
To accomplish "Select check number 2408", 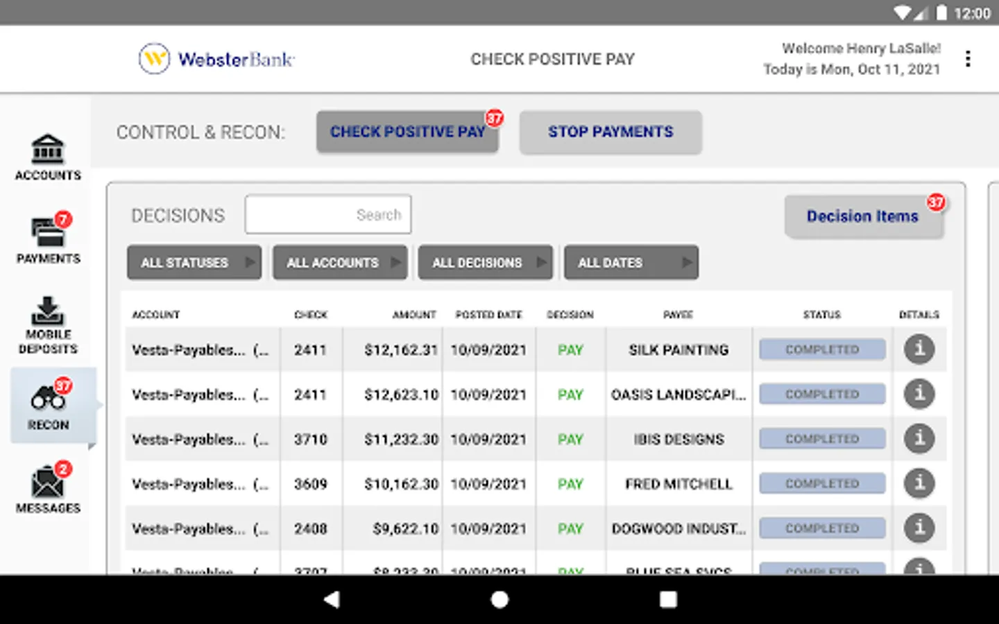I will tap(310, 529).
